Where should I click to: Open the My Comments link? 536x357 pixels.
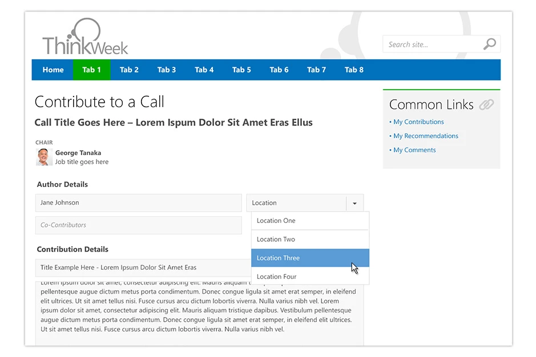414,151
